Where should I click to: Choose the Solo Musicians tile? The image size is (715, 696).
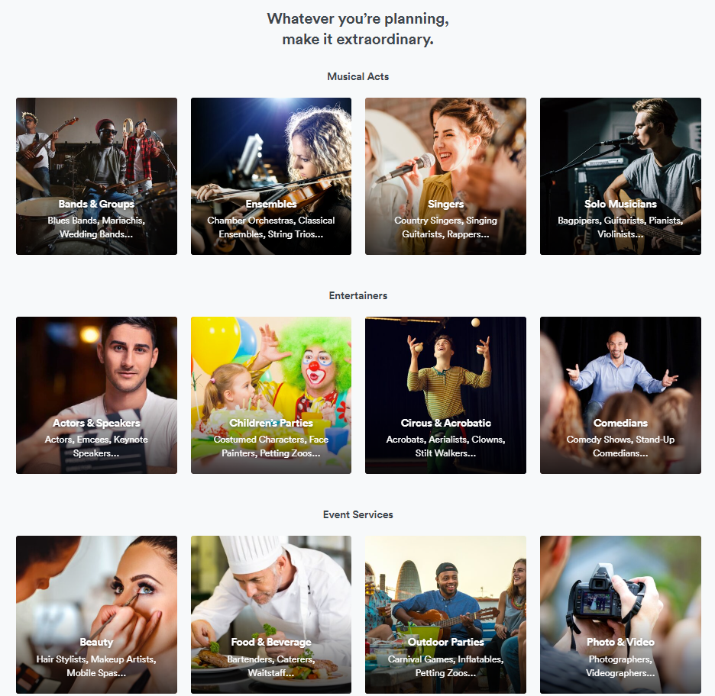point(620,176)
